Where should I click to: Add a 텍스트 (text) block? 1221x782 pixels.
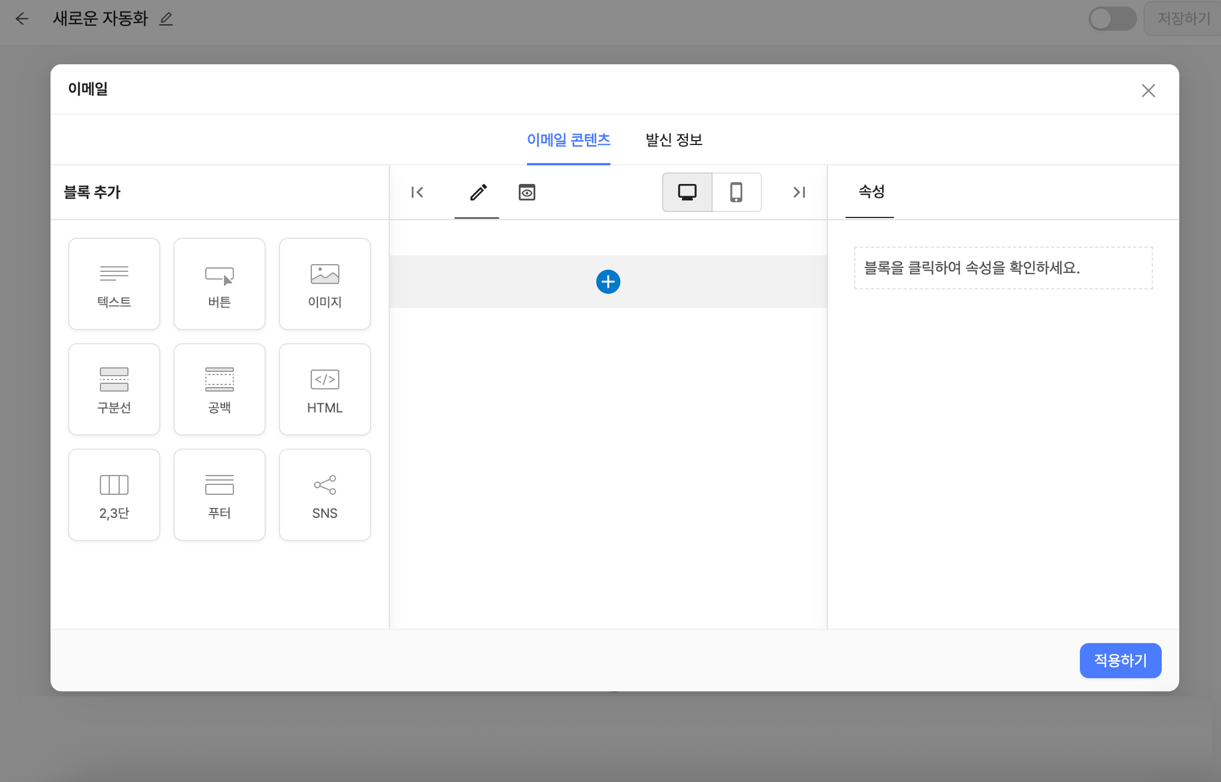coord(114,284)
